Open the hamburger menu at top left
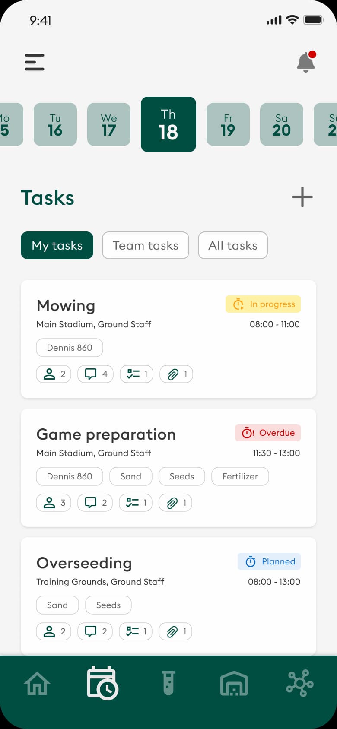Viewport: 337px width, 729px height. tap(35, 62)
